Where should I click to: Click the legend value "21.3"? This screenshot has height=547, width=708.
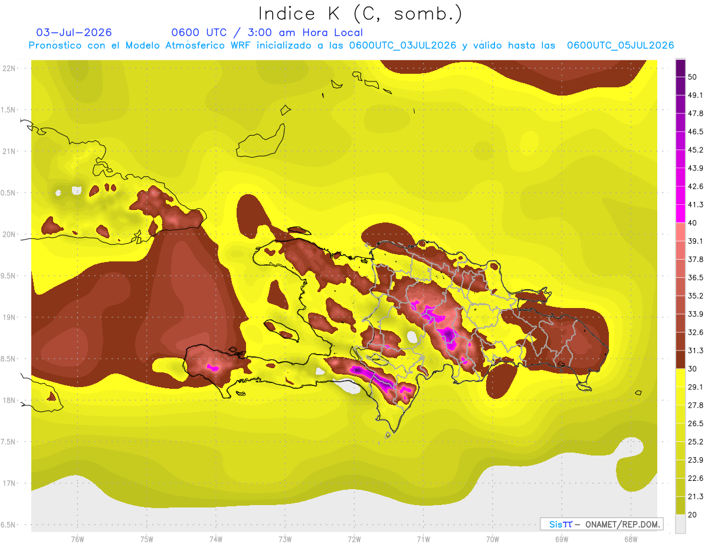click(x=695, y=497)
